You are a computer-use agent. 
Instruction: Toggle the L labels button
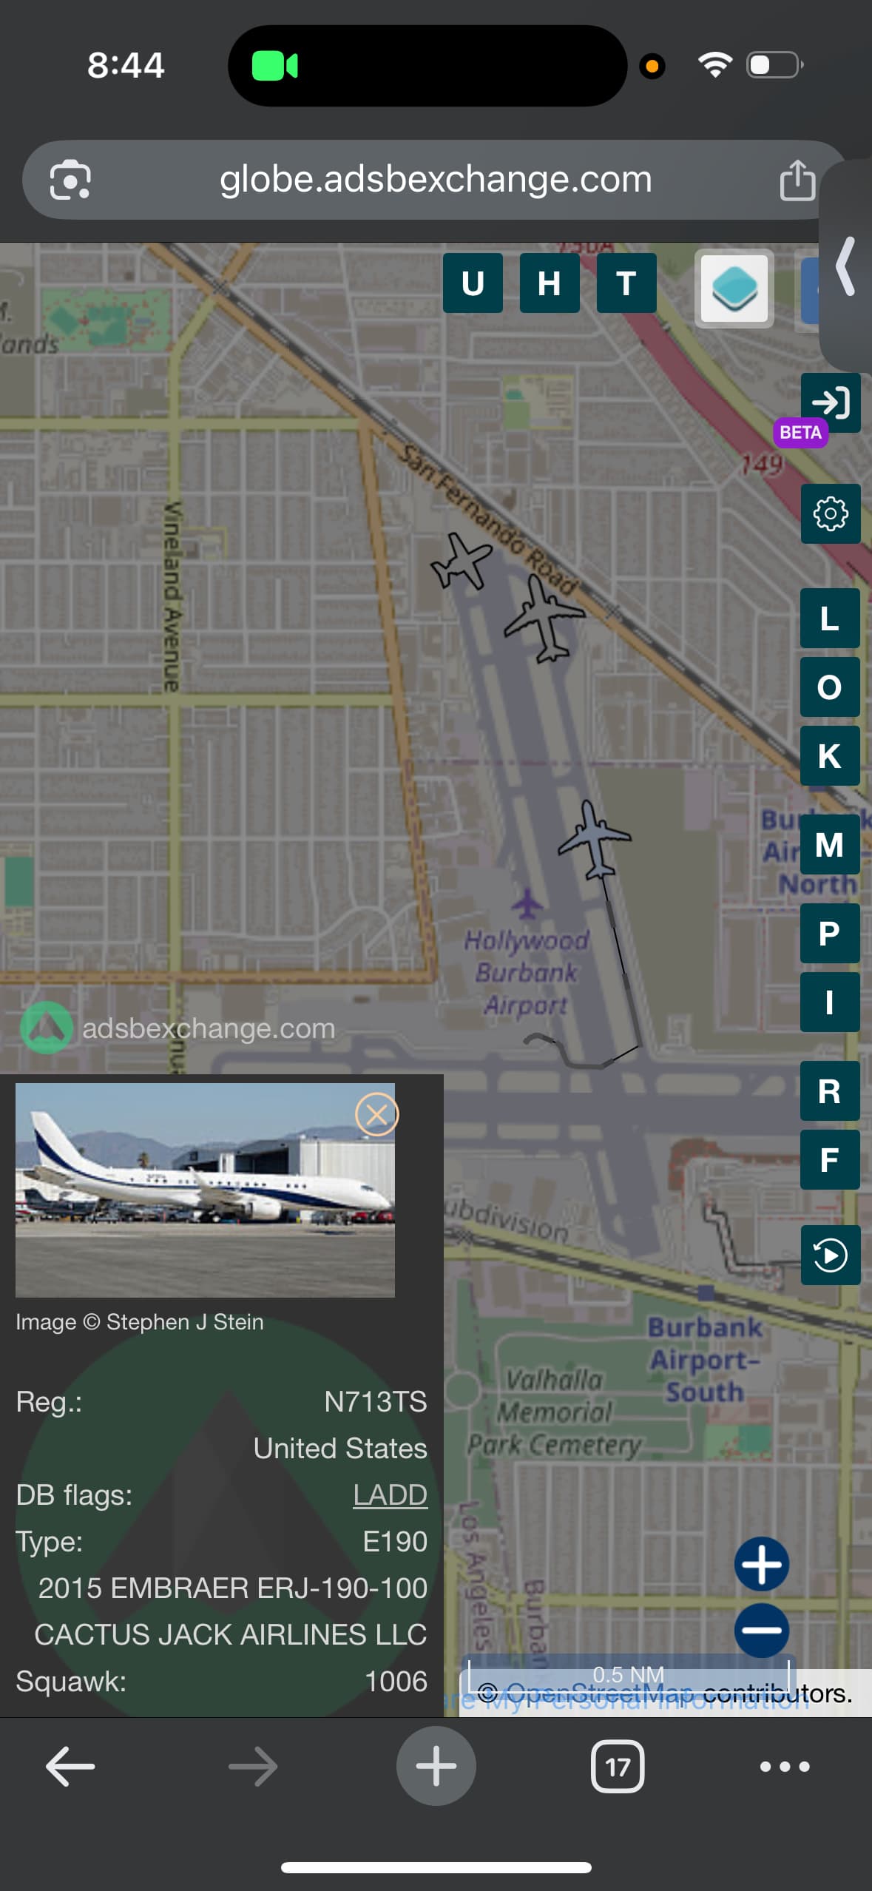(x=830, y=618)
